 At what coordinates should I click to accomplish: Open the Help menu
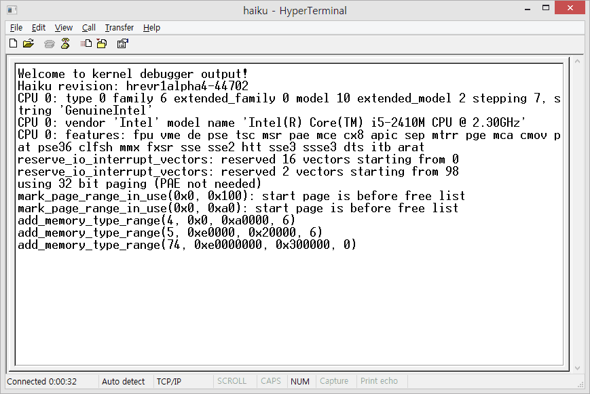tap(151, 28)
